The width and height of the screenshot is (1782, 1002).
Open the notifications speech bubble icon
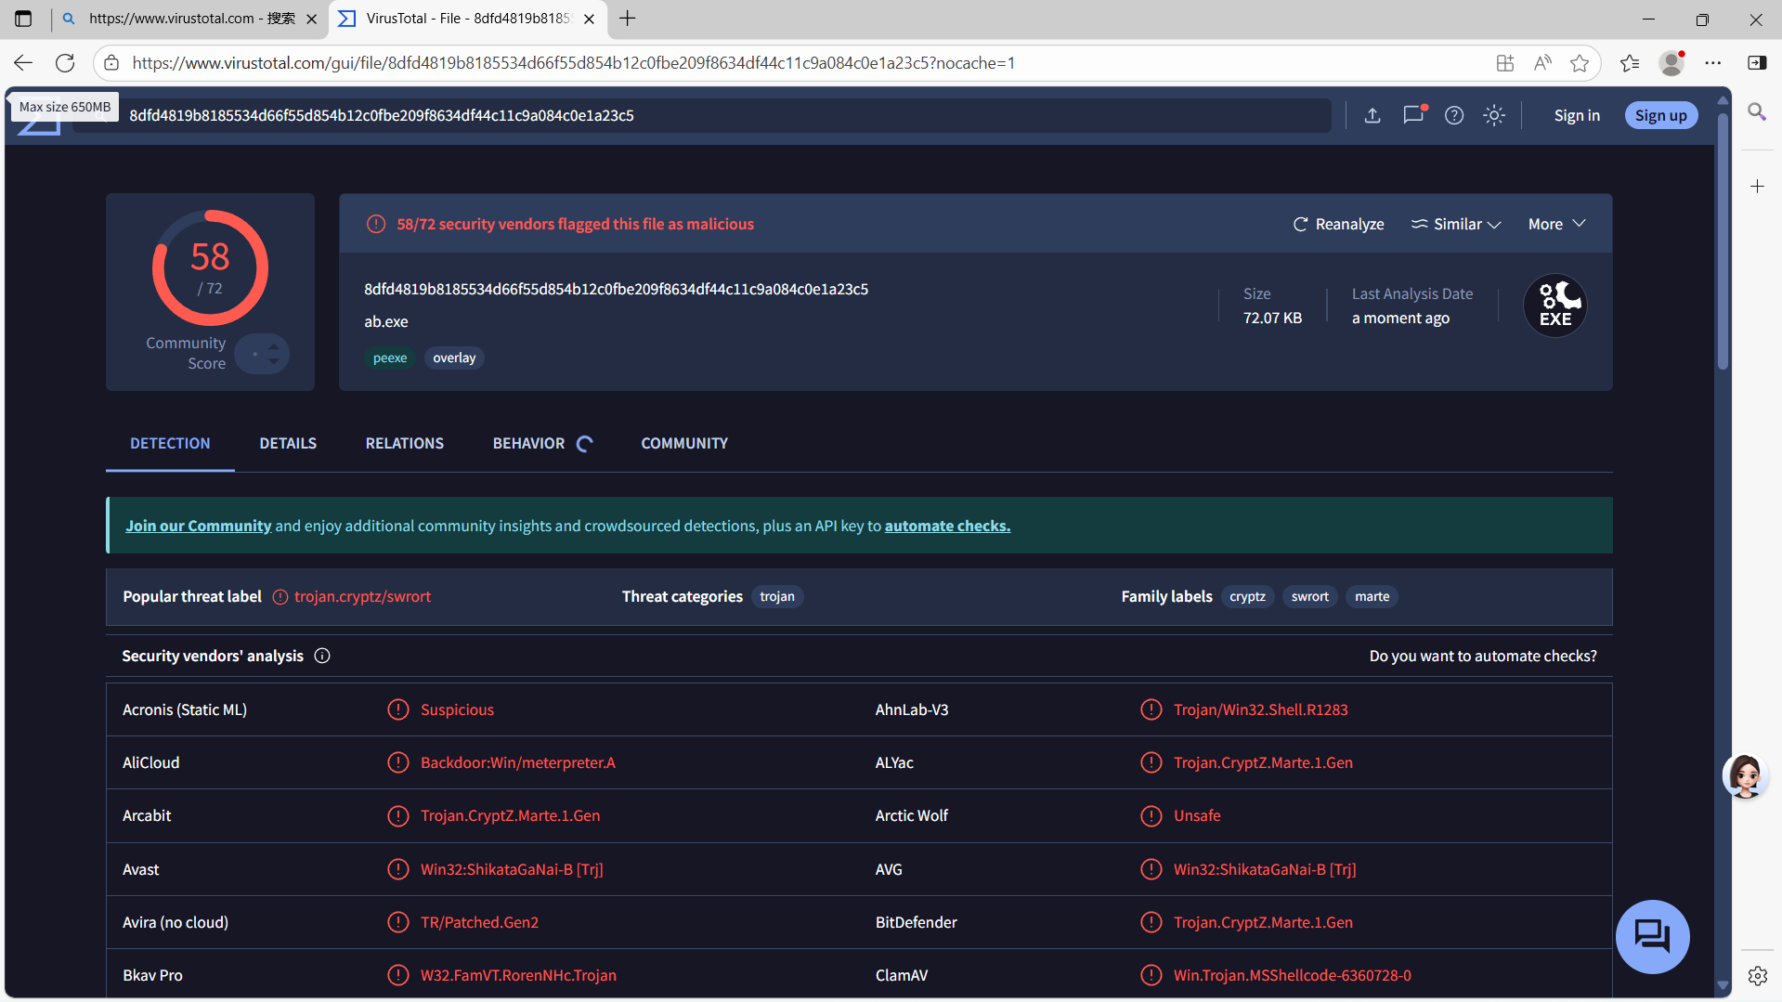coord(1413,115)
